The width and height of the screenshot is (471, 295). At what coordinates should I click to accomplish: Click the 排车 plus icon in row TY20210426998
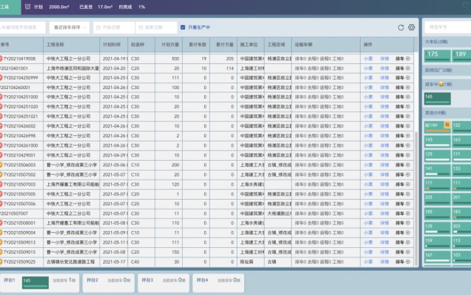[408, 136]
